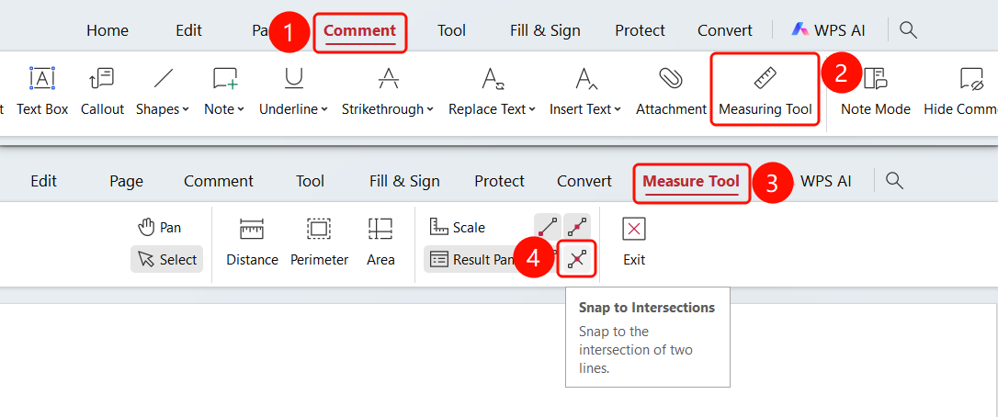Click the search magnifier next to WPS AI in the Home tab row
998x417 pixels.
coord(908,30)
